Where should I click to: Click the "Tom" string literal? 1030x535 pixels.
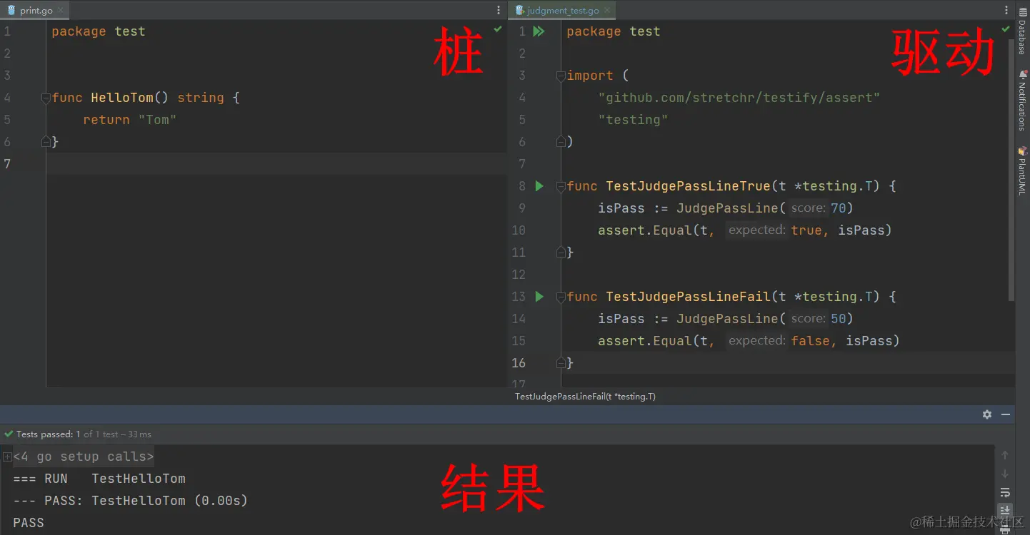[157, 120]
